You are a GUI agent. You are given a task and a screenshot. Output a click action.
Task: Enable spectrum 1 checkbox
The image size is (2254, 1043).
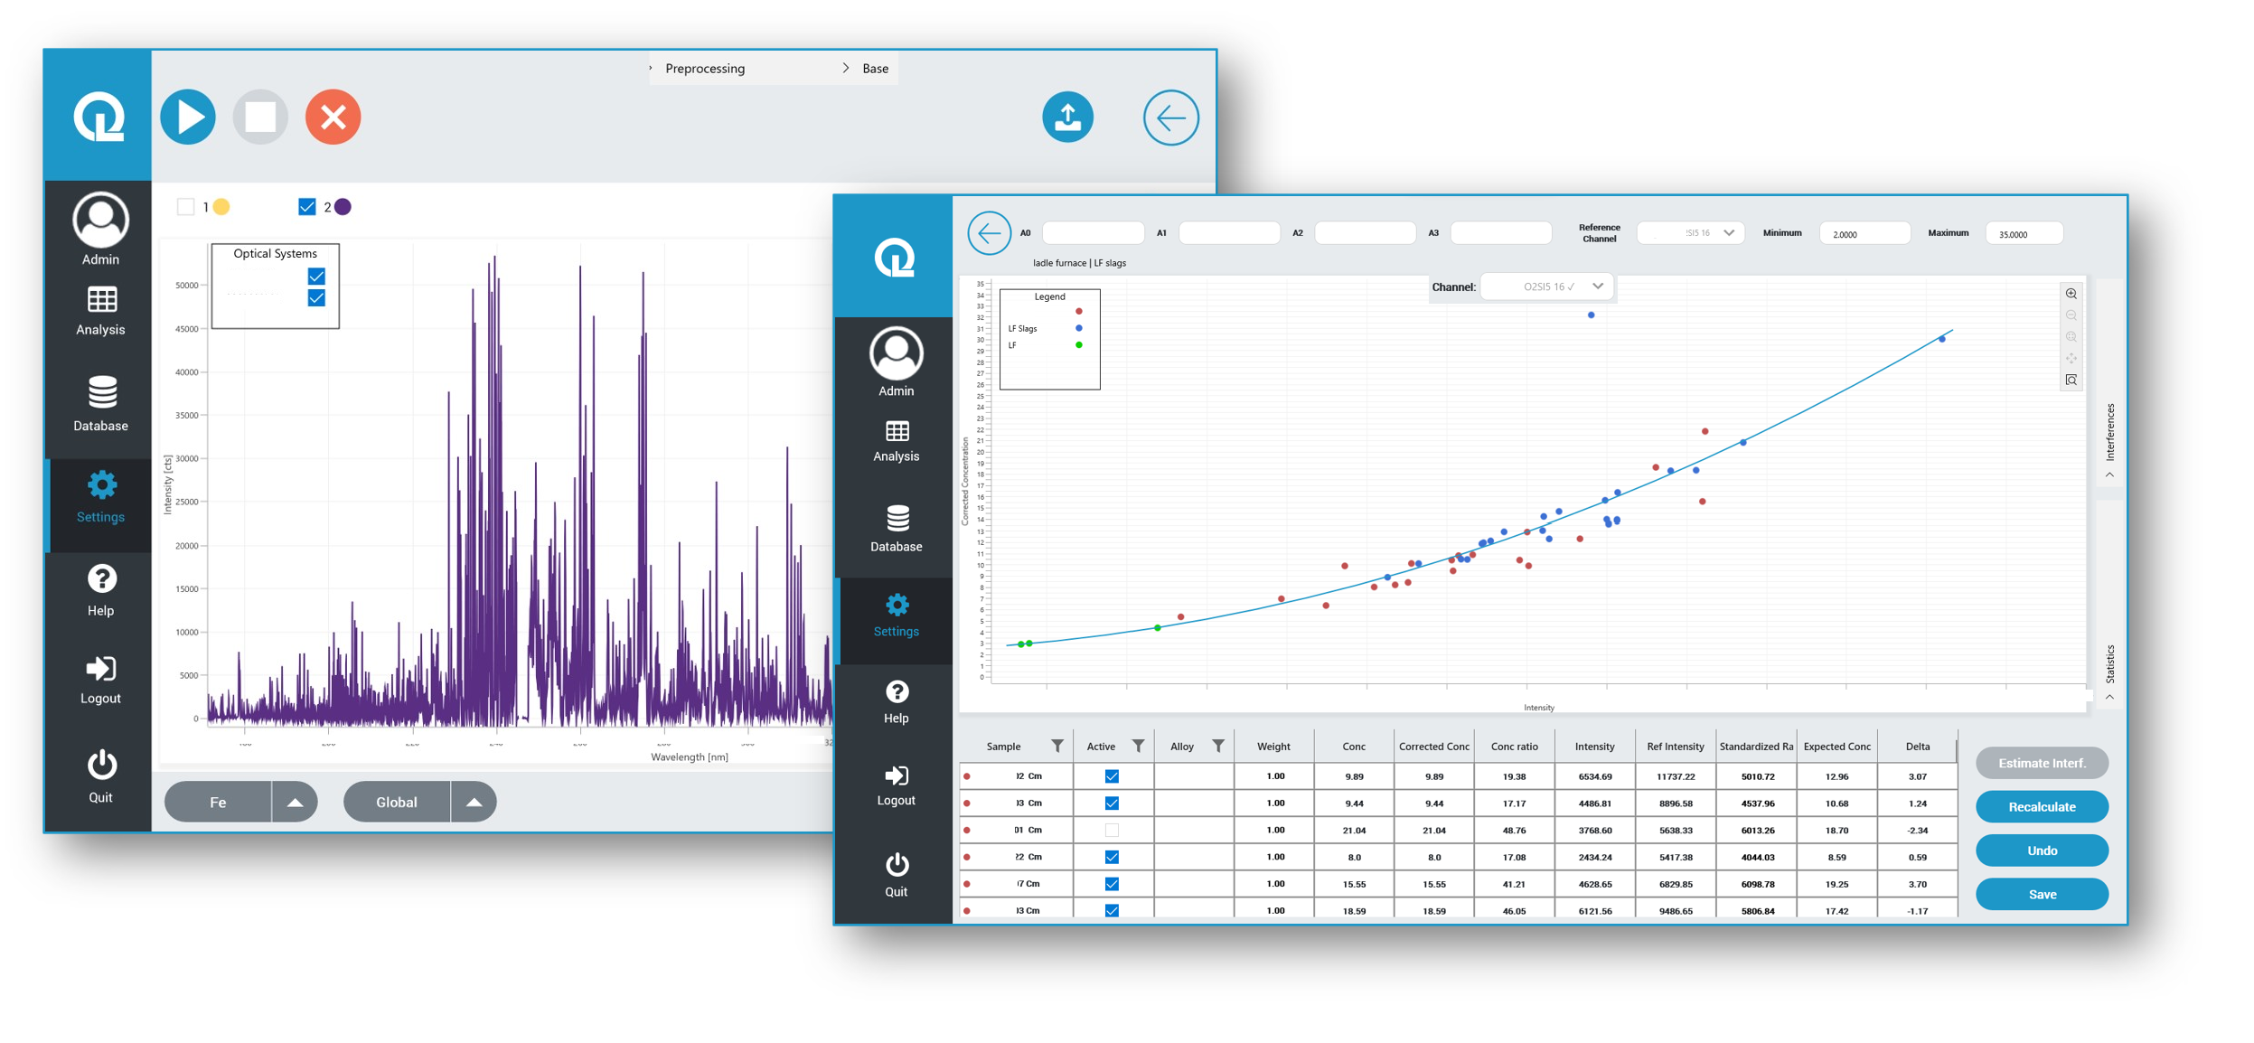point(185,207)
